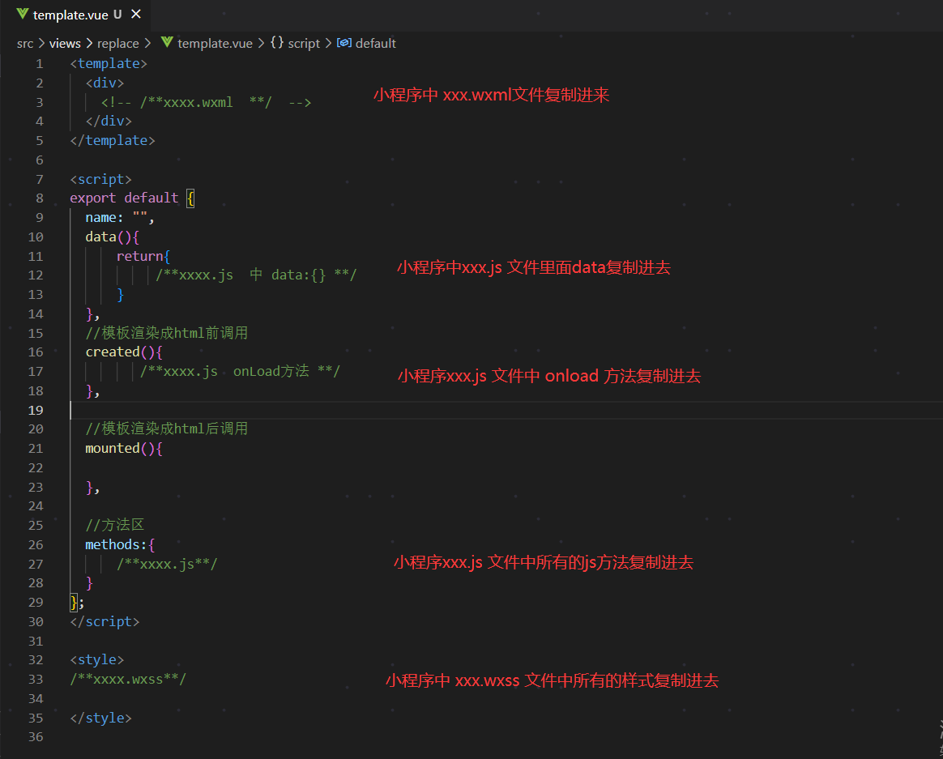Click the curly braces icon before script
This screenshot has height=759, width=943.
(277, 43)
